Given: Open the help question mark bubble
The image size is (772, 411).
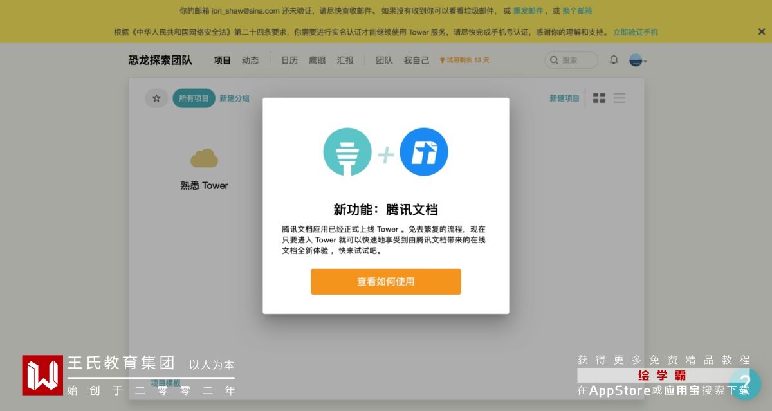Looking at the screenshot, I should coord(745,383).
